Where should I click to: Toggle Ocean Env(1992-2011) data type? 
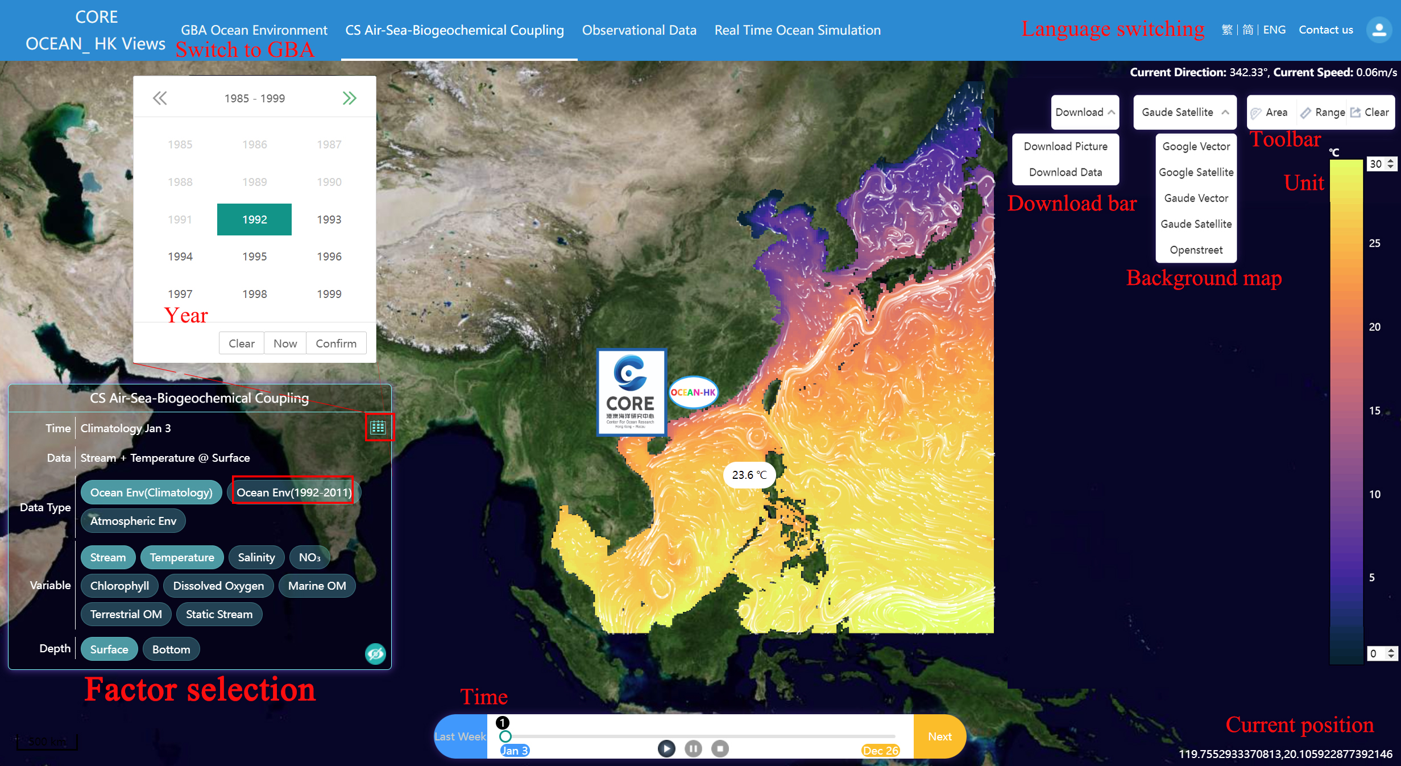292,491
